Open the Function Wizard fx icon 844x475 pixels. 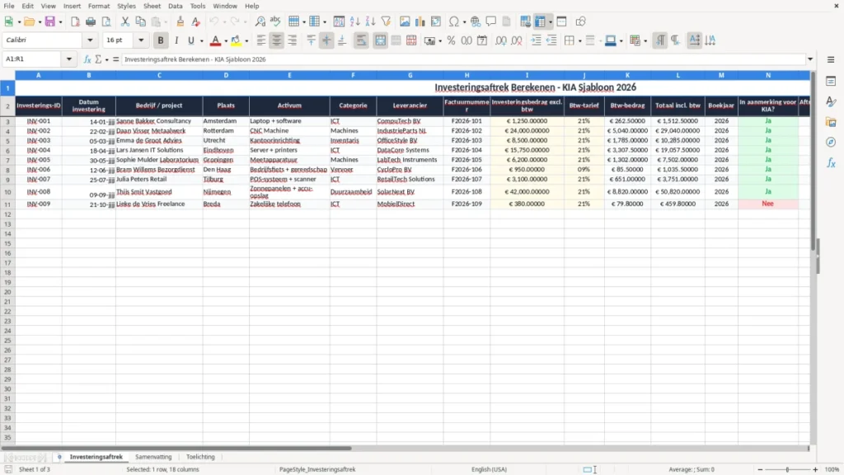[x=87, y=59]
